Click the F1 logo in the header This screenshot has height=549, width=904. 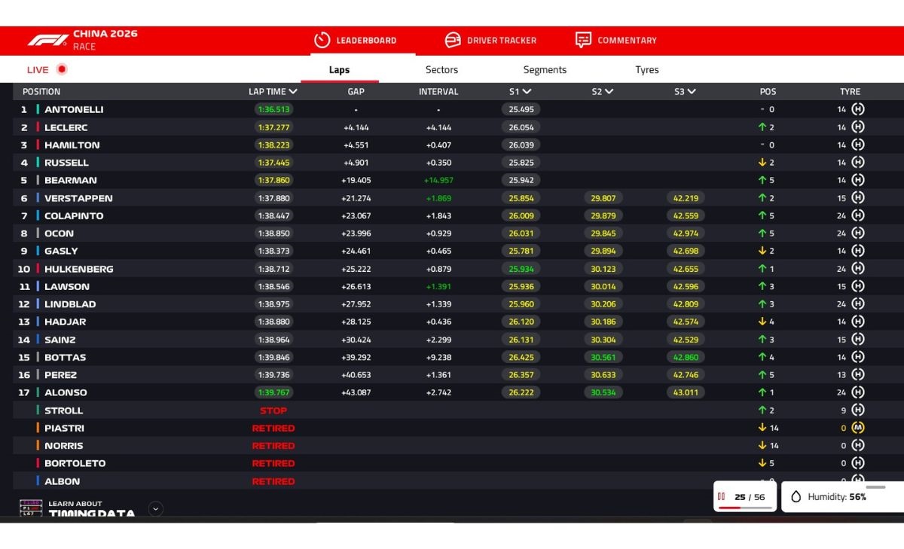[48, 40]
